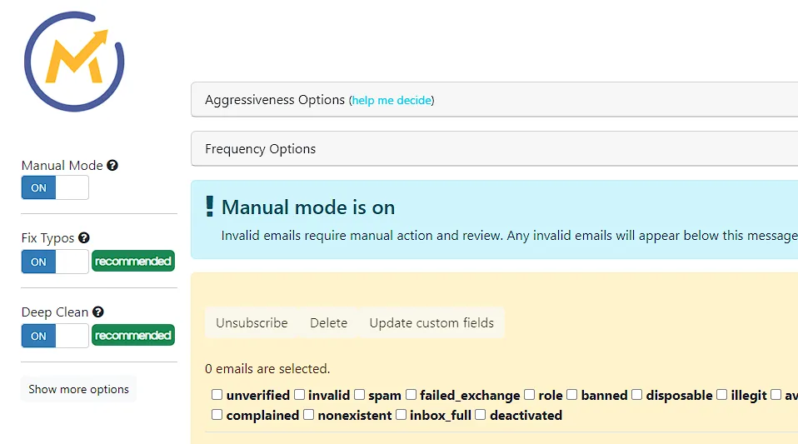Check the inbox_full filter checkbox

coord(401,415)
